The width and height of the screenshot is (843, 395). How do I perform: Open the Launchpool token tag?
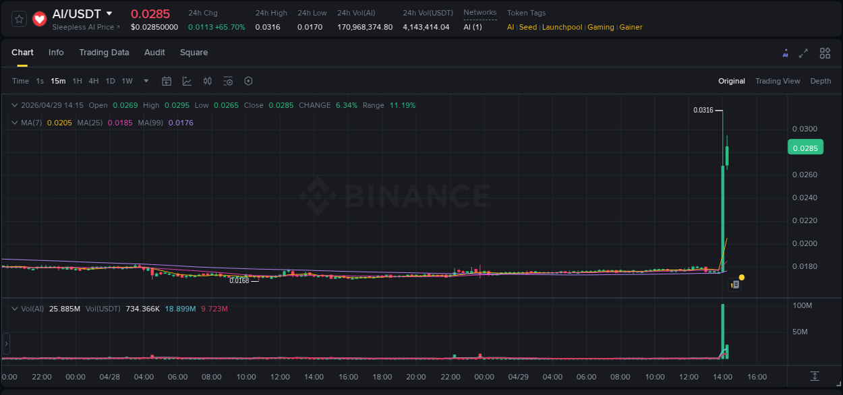[x=562, y=27]
